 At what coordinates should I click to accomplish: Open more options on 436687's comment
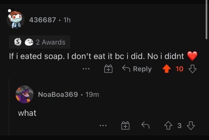click(x=86, y=69)
